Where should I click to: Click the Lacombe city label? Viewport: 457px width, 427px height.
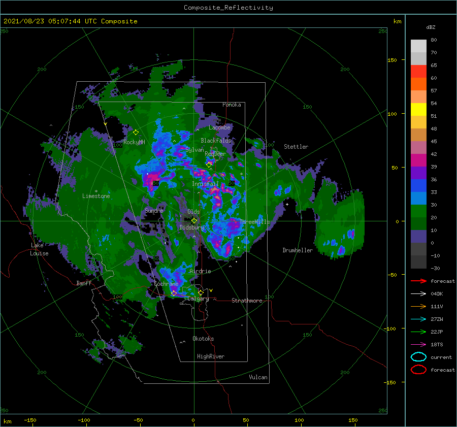pos(219,127)
